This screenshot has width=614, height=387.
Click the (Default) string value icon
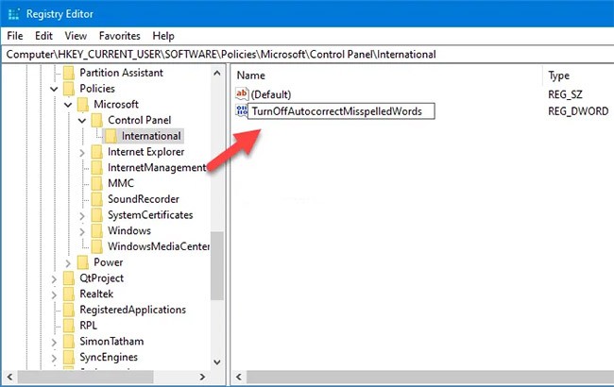[241, 94]
